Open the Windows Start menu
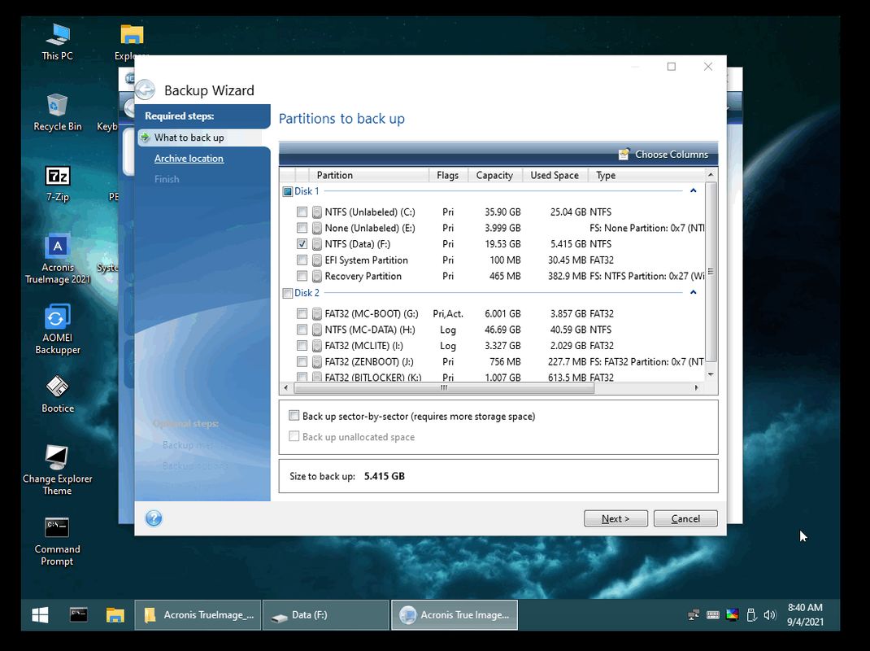870x651 pixels. [40, 615]
